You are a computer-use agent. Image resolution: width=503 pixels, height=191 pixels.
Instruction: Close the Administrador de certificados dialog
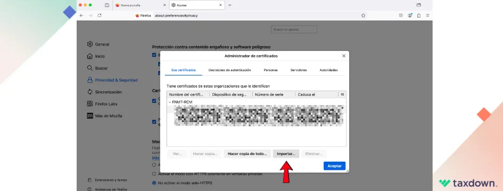(344, 56)
